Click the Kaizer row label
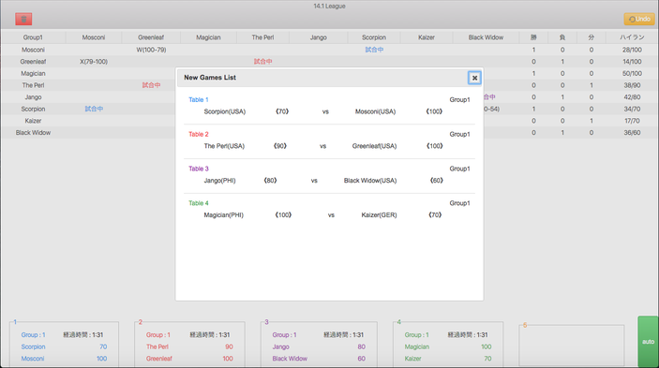The width and height of the screenshot is (659, 368). (33, 121)
